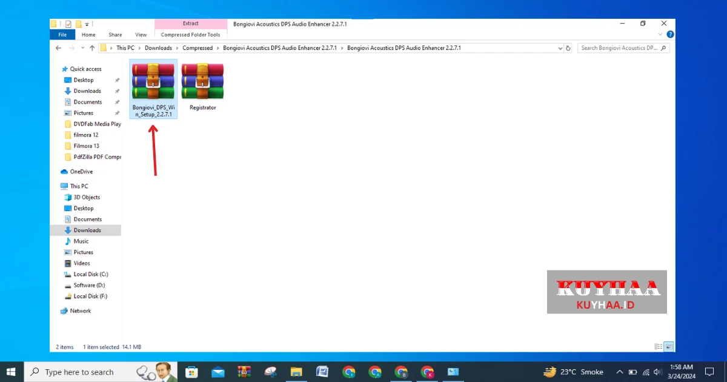The image size is (727, 382).
Task: Click the Refresh address bar icon
Action: click(x=568, y=48)
